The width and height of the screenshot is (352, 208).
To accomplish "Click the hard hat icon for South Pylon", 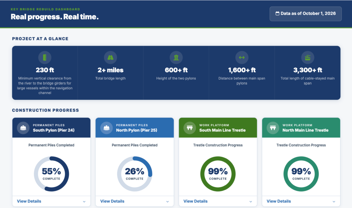I will click(x=23, y=128).
